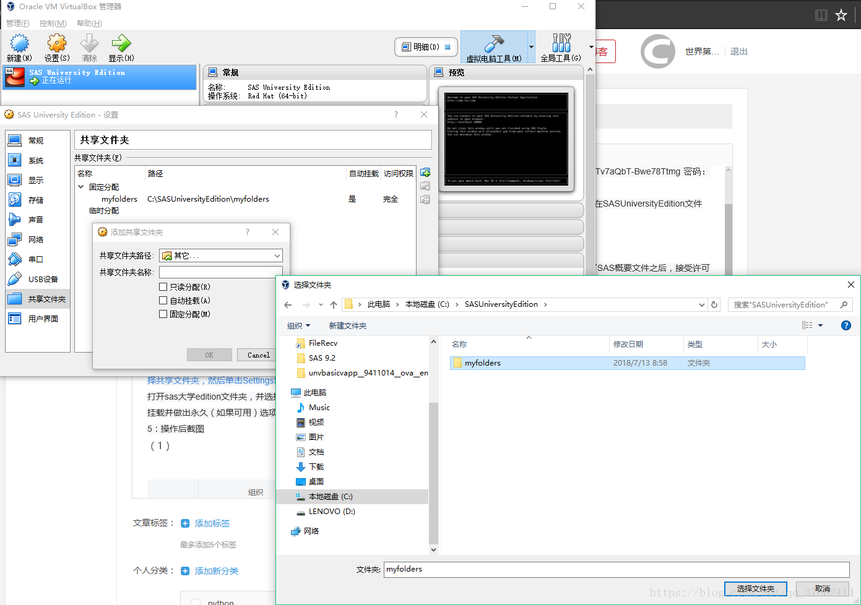Select Display (显示) settings category
The width and height of the screenshot is (861, 605).
[x=38, y=180]
